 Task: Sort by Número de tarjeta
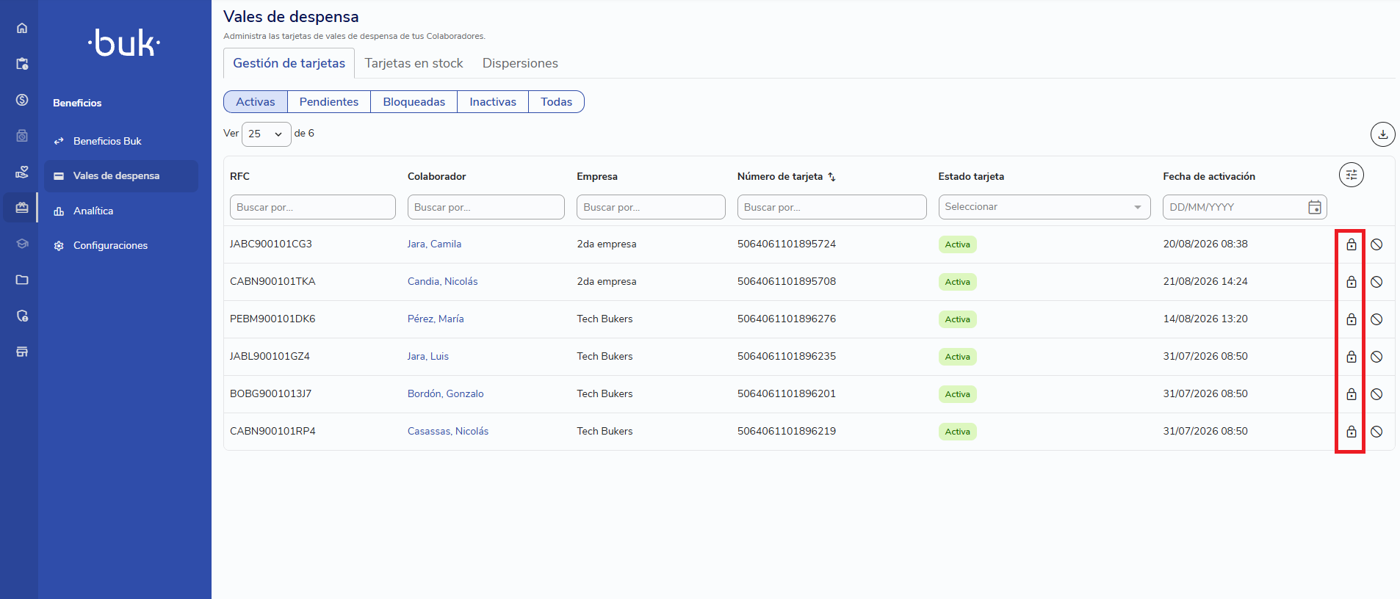pos(831,177)
